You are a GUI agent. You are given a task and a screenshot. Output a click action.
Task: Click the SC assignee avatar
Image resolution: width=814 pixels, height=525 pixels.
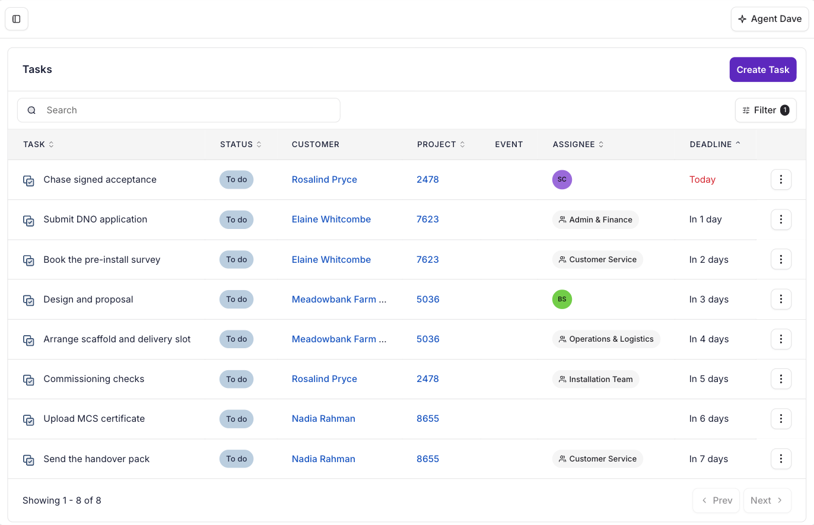pyautogui.click(x=562, y=179)
